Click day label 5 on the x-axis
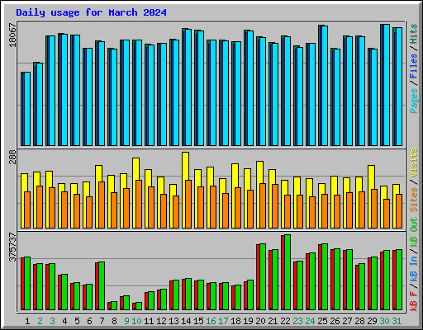The height and width of the screenshot is (330, 423). 77,321
